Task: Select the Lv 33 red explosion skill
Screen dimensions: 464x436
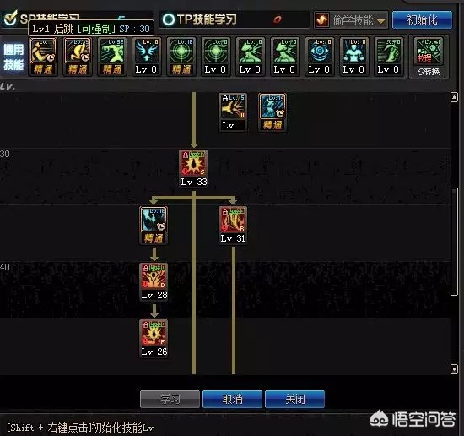Action: [194, 163]
